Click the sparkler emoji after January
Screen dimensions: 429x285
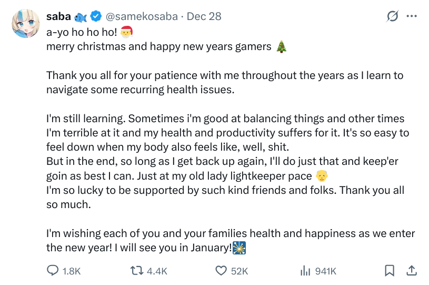click(240, 247)
